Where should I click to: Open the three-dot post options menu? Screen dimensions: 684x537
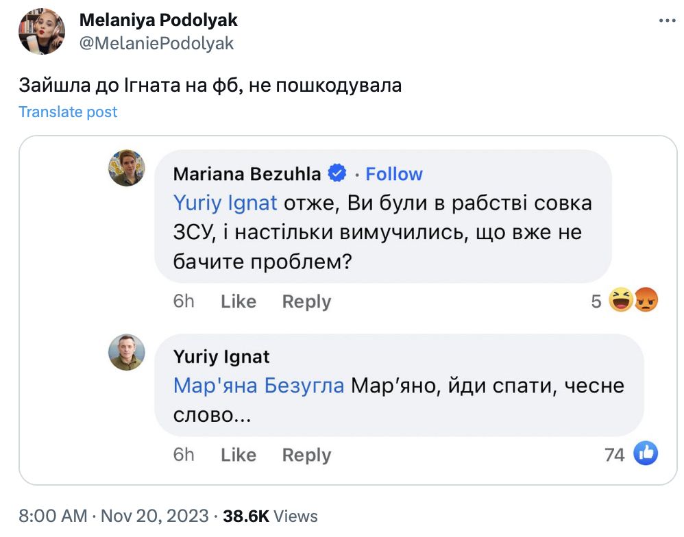click(x=667, y=21)
